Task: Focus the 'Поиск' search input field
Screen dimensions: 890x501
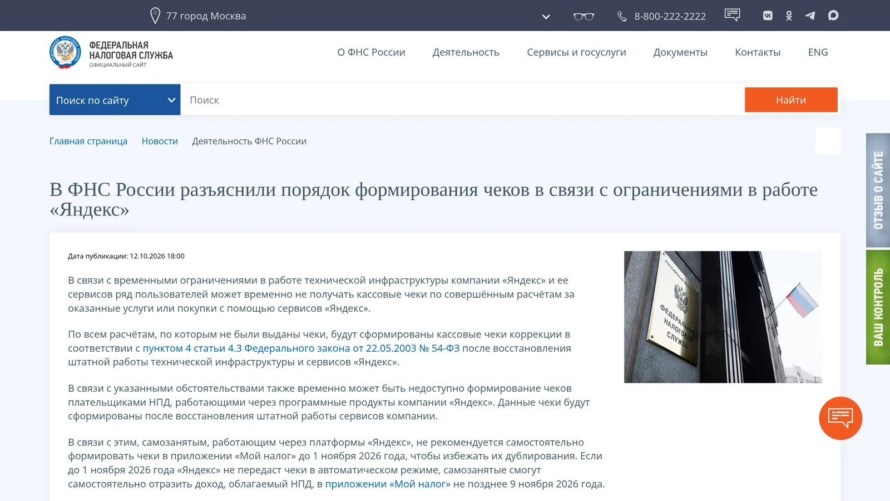Action: pos(462,100)
